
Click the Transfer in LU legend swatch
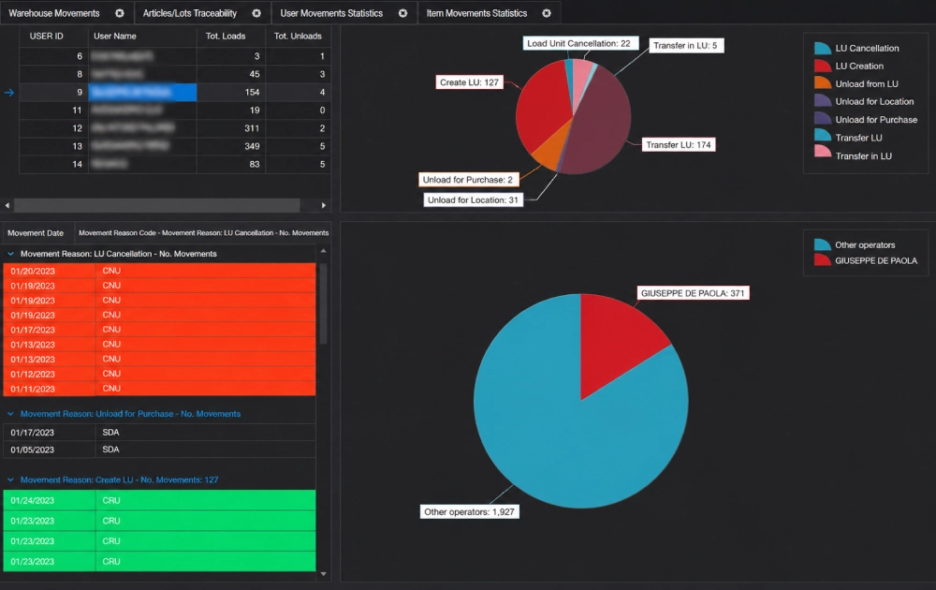coord(823,153)
